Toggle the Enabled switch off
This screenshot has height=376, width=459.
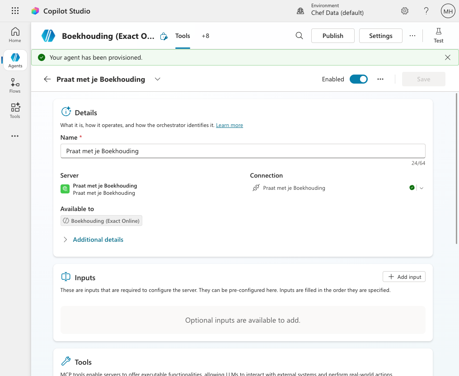click(359, 79)
